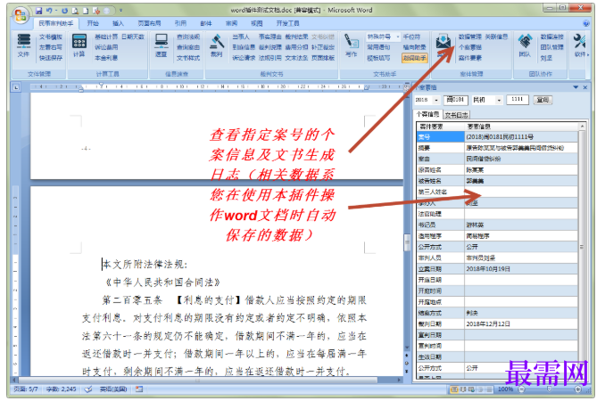Create a new blank document icon
This screenshot has width=605, height=401.
[x=86, y=11]
